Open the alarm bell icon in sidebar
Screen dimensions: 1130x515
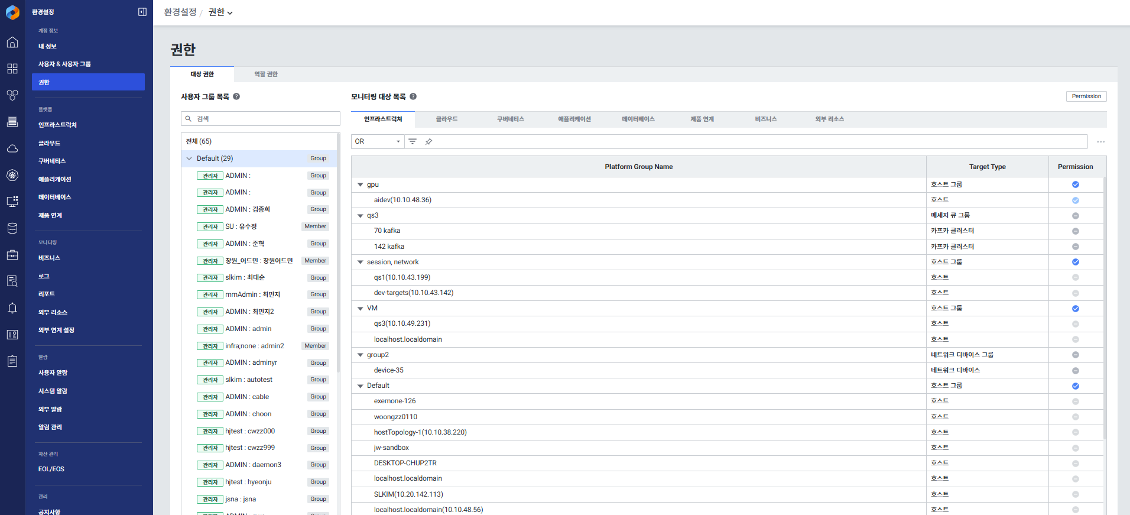[12, 308]
